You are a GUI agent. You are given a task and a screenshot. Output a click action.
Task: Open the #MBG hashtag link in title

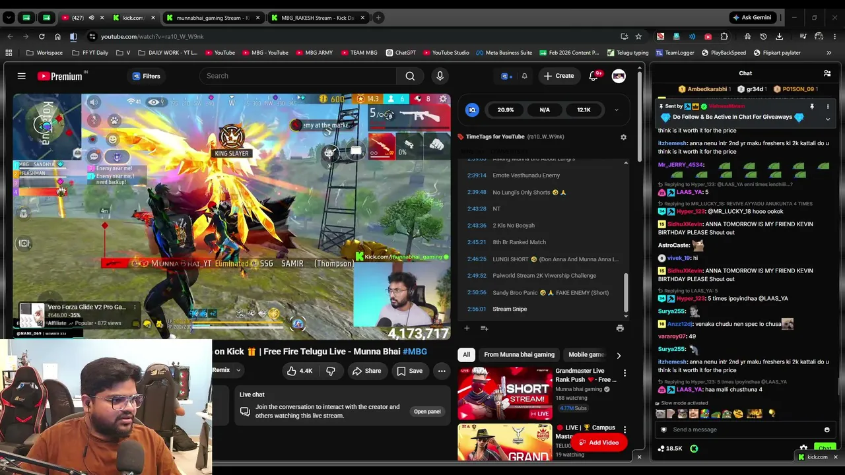[415, 352]
